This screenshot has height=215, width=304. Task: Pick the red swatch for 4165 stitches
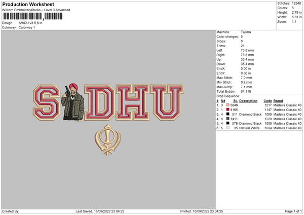(x=228, y=110)
